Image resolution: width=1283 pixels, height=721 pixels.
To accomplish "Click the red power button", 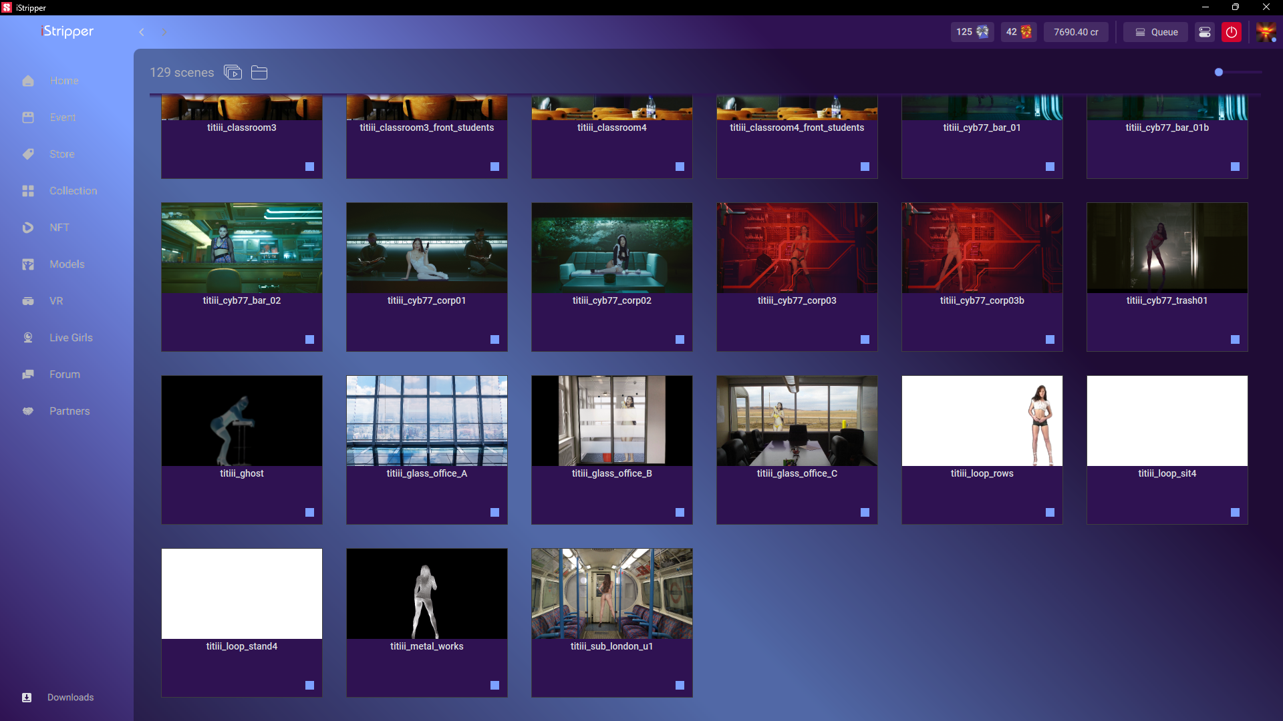I will (x=1231, y=32).
